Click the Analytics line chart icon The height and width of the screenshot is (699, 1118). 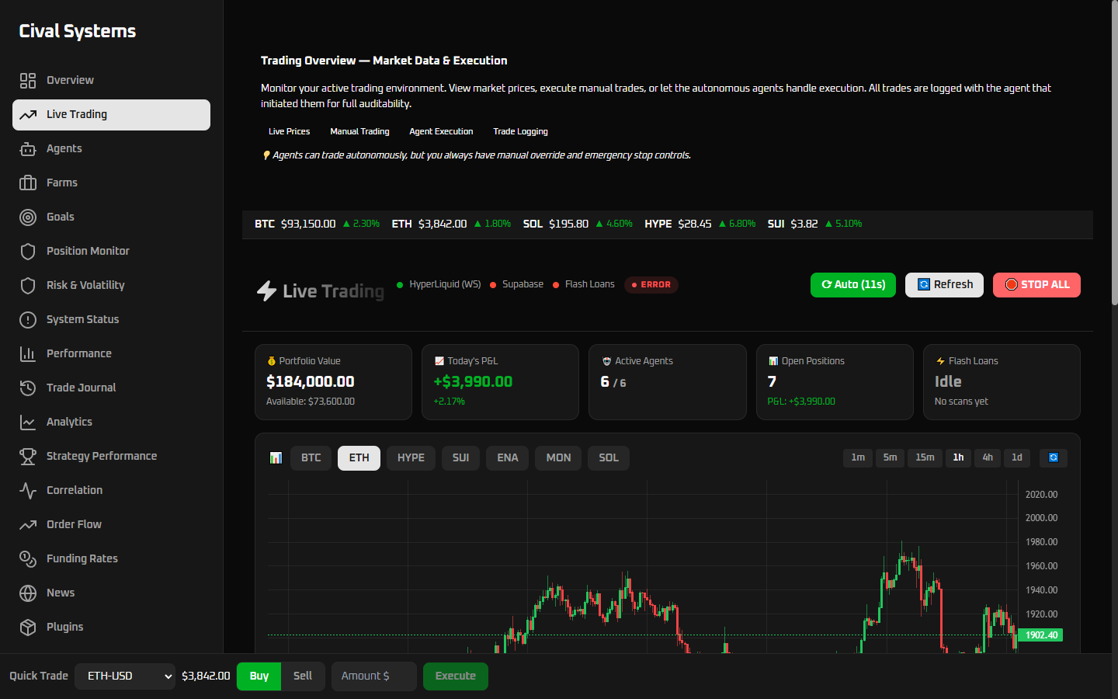[x=28, y=423]
